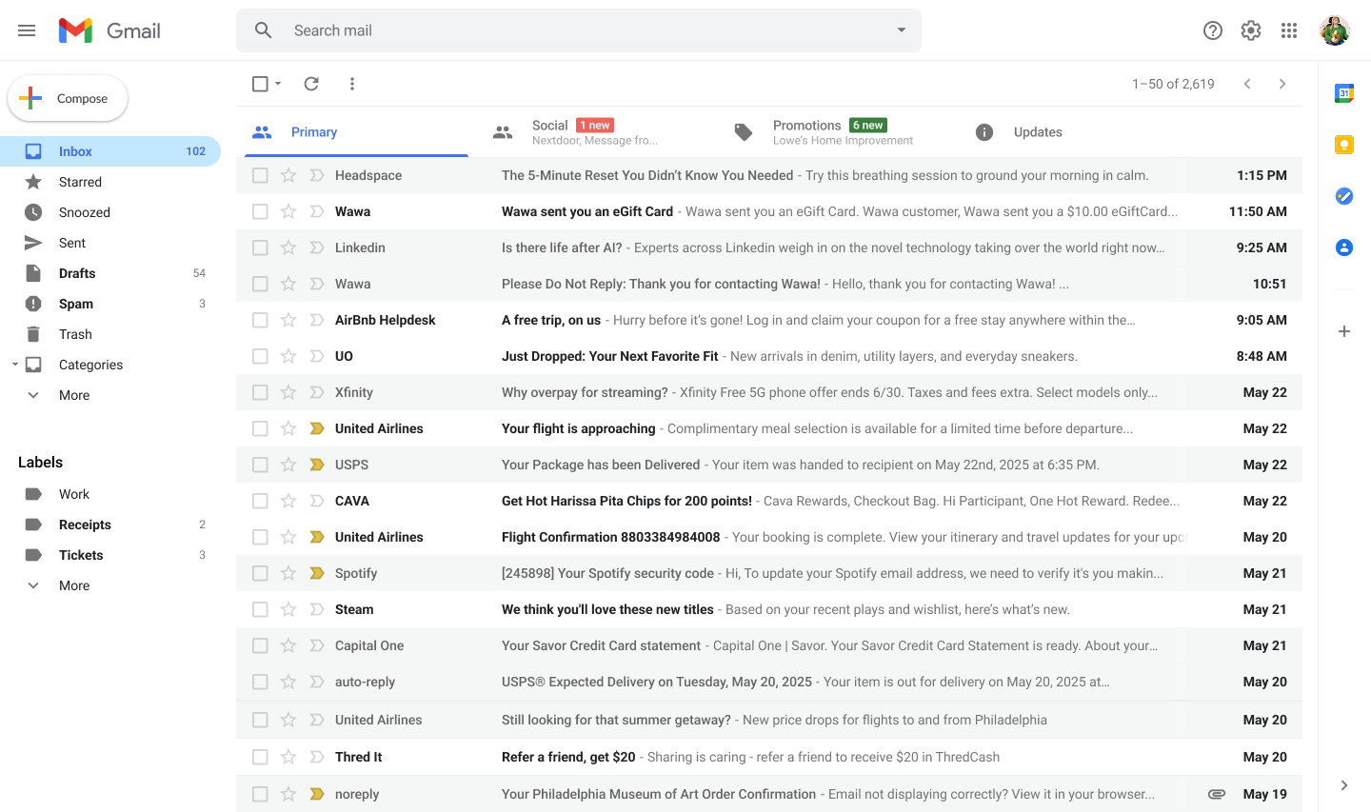Open the three-dot More options menu
Viewport: 1371px width, 812px height.
coord(352,84)
